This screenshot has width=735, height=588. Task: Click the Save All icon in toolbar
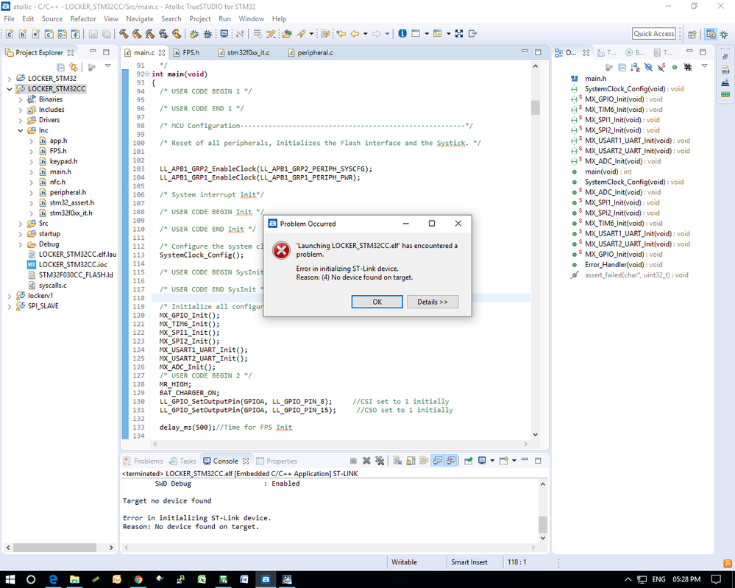(x=107, y=34)
